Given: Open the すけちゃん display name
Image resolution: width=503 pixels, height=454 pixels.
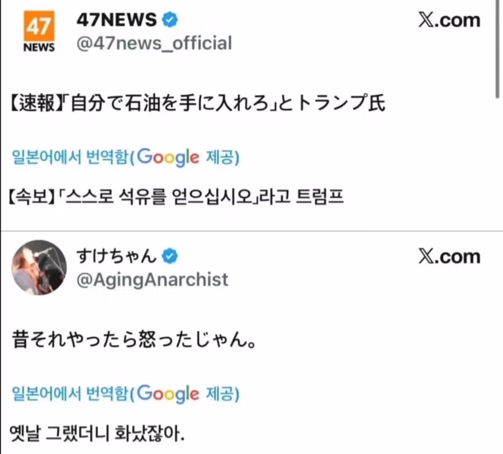Looking at the screenshot, I should (116, 256).
